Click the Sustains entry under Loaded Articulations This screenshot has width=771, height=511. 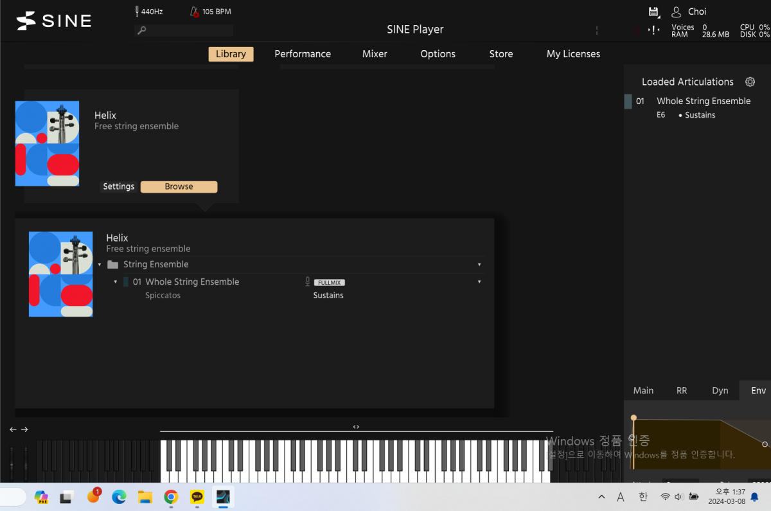click(x=700, y=115)
